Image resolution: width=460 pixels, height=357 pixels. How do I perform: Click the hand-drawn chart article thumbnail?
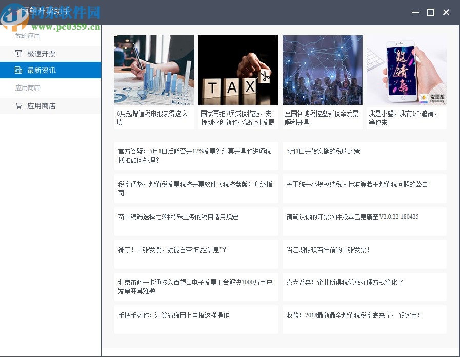coord(154,70)
